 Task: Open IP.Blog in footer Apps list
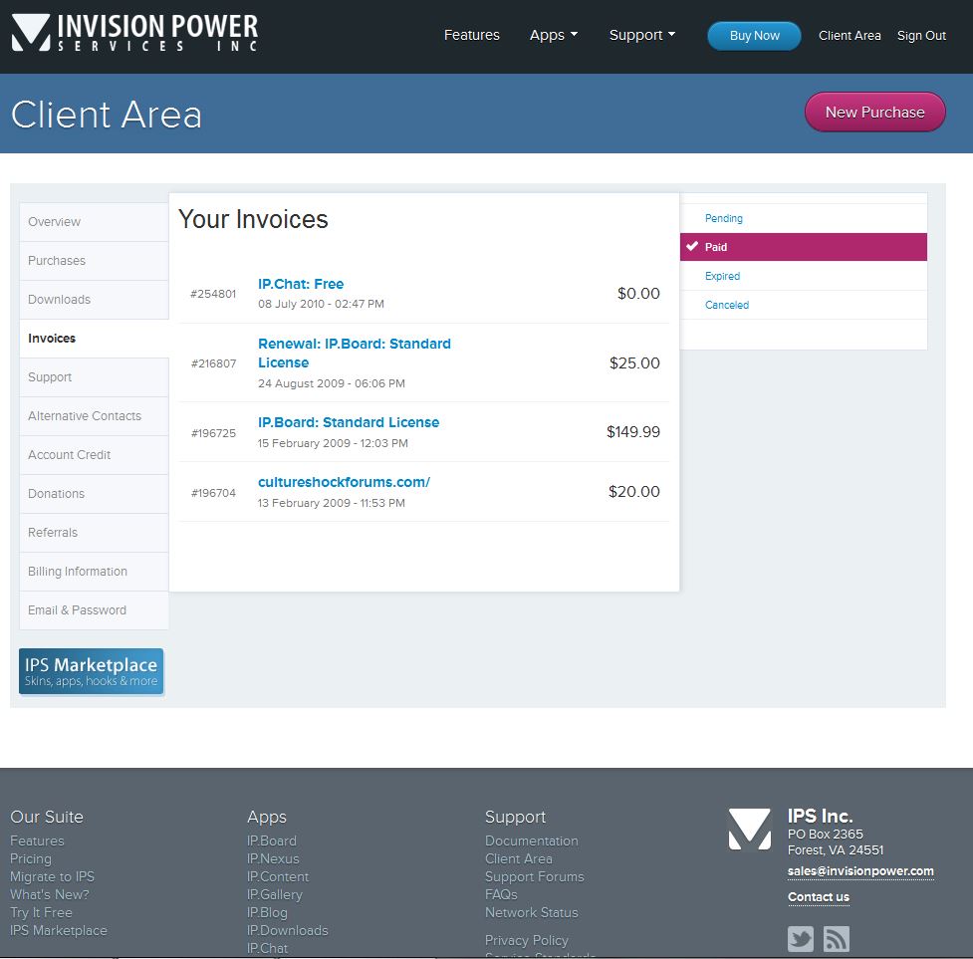pos(268,912)
